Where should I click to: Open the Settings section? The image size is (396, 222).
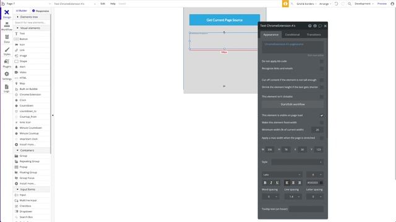(7, 76)
